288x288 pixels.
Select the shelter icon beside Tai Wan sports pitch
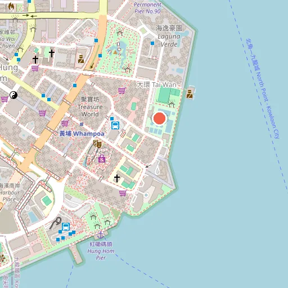pyautogui.click(x=172, y=103)
